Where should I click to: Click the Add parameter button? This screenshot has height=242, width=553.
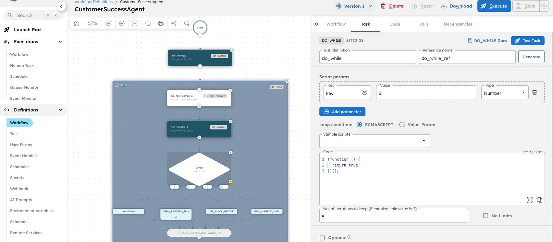(342, 112)
